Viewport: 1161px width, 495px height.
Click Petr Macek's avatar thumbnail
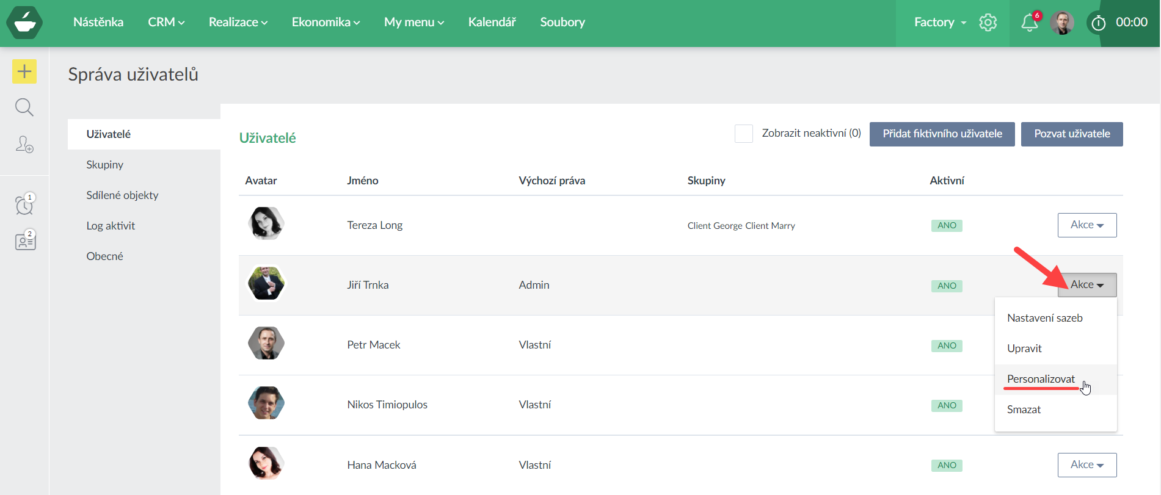click(x=266, y=344)
